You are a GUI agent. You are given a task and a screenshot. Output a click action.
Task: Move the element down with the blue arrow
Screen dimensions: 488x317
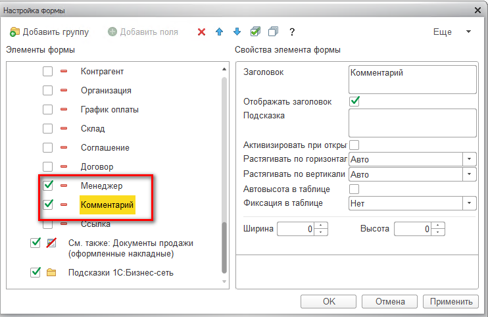pos(237,32)
